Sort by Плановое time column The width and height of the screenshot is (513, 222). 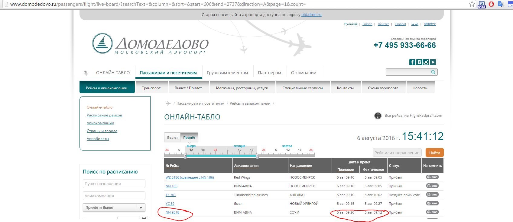346,170
